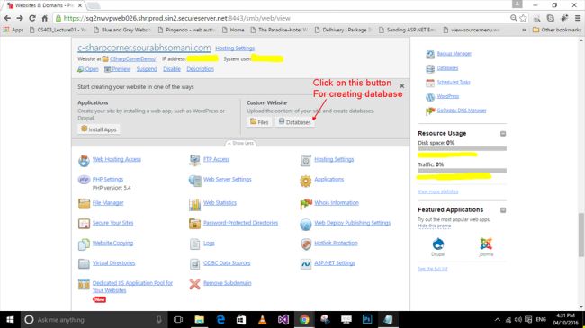Open Password-Protected Directories icon
585x328 pixels.
click(194, 224)
